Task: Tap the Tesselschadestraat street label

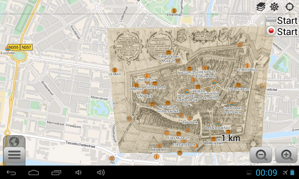Action: (80, 144)
